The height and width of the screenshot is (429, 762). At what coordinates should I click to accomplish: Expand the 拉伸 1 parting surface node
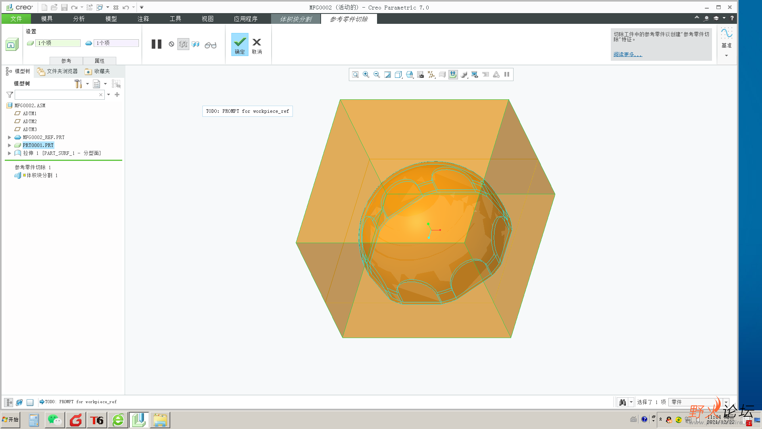click(10, 153)
